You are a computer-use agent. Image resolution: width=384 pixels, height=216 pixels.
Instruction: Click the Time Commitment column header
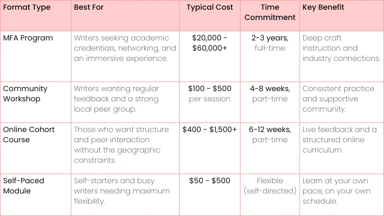point(270,12)
